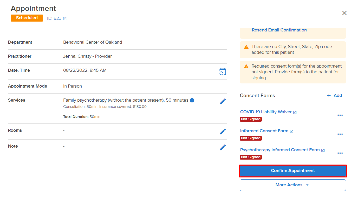This screenshot has width=358, height=197.
Task: Edit Rooms using the pencil icon
Action: 223,132
